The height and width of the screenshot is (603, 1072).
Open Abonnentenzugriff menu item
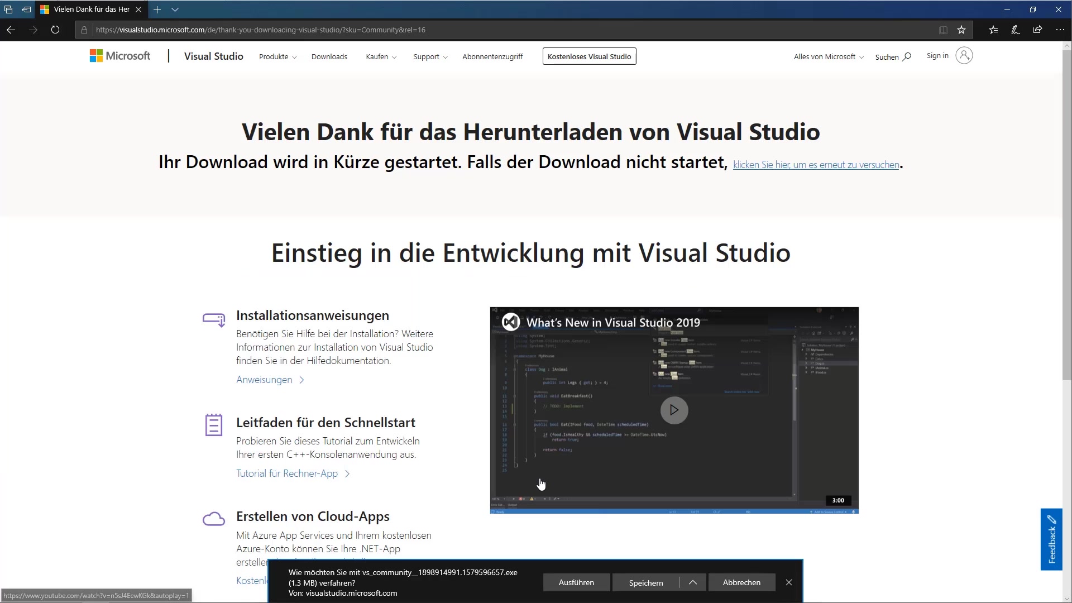click(x=492, y=57)
